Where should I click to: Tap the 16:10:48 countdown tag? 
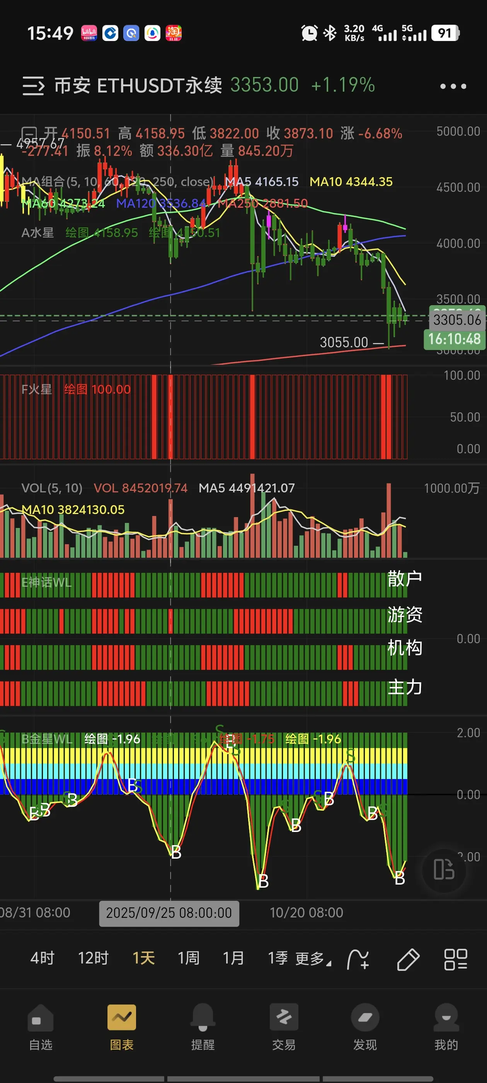click(x=455, y=339)
